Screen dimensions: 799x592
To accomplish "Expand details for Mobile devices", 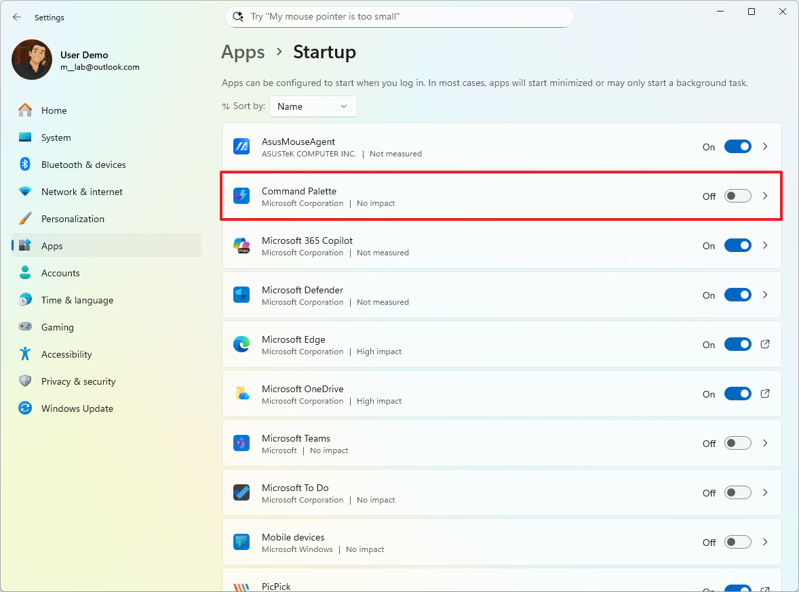I will pos(765,542).
